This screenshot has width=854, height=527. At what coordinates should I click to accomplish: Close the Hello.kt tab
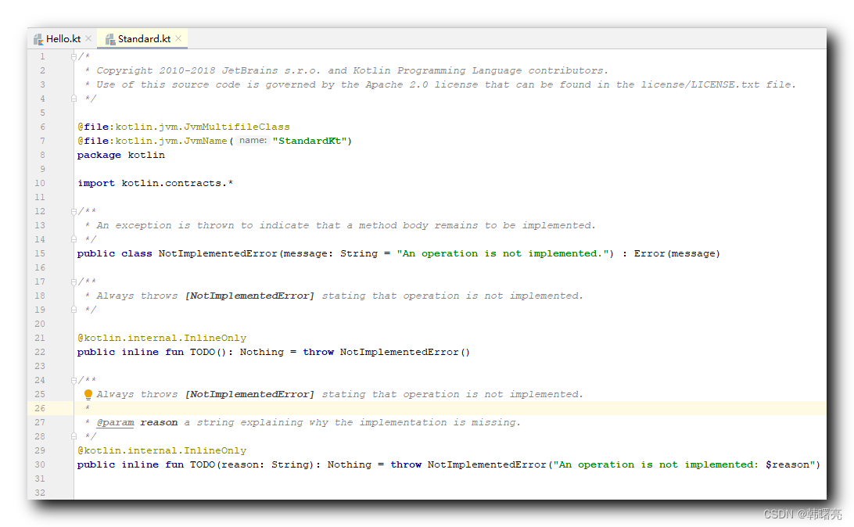click(x=88, y=38)
